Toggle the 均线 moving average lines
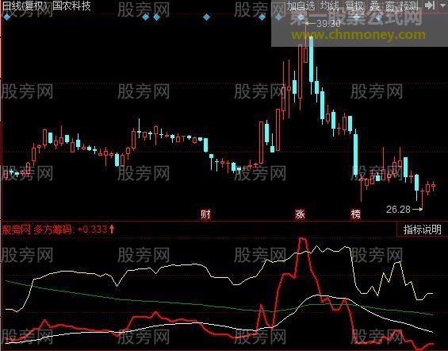This screenshot has width=448, height=351. (x=329, y=6)
